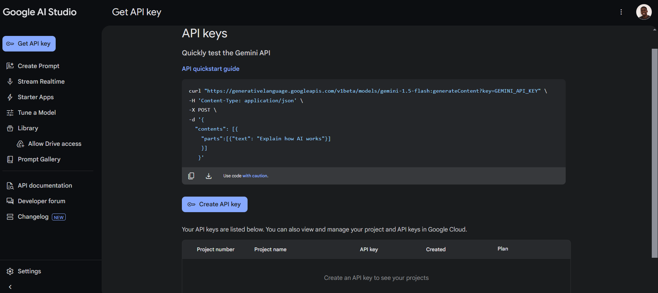Click the scrollbar up arrow
This screenshot has width=658, height=293.
pyautogui.click(x=655, y=30)
